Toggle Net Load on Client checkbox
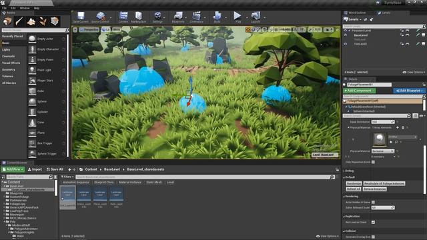Viewport: 427px width, 240px height. coord(373,222)
